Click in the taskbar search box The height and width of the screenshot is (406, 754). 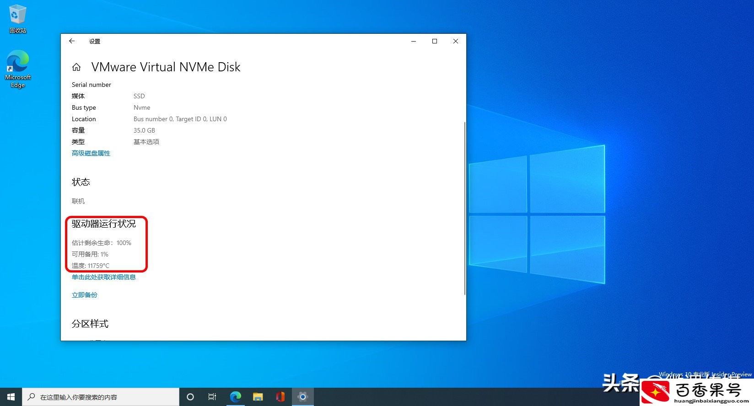point(101,397)
